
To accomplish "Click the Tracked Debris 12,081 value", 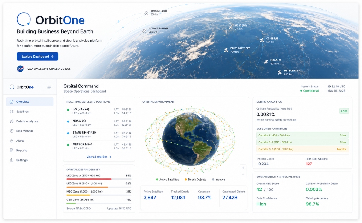I will pos(178,198).
